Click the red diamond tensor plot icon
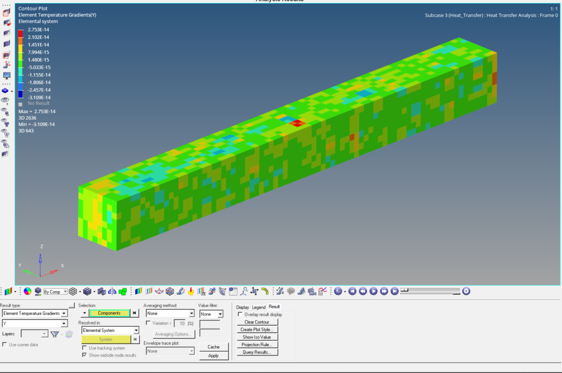 pos(159,291)
